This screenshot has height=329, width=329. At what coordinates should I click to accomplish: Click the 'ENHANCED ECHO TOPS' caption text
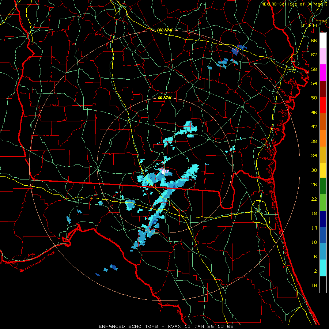coord(128,326)
